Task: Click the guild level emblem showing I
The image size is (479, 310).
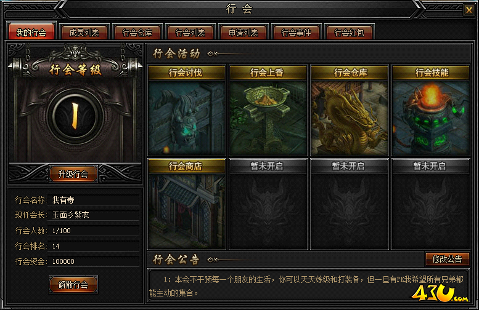Action: pyautogui.click(x=75, y=116)
